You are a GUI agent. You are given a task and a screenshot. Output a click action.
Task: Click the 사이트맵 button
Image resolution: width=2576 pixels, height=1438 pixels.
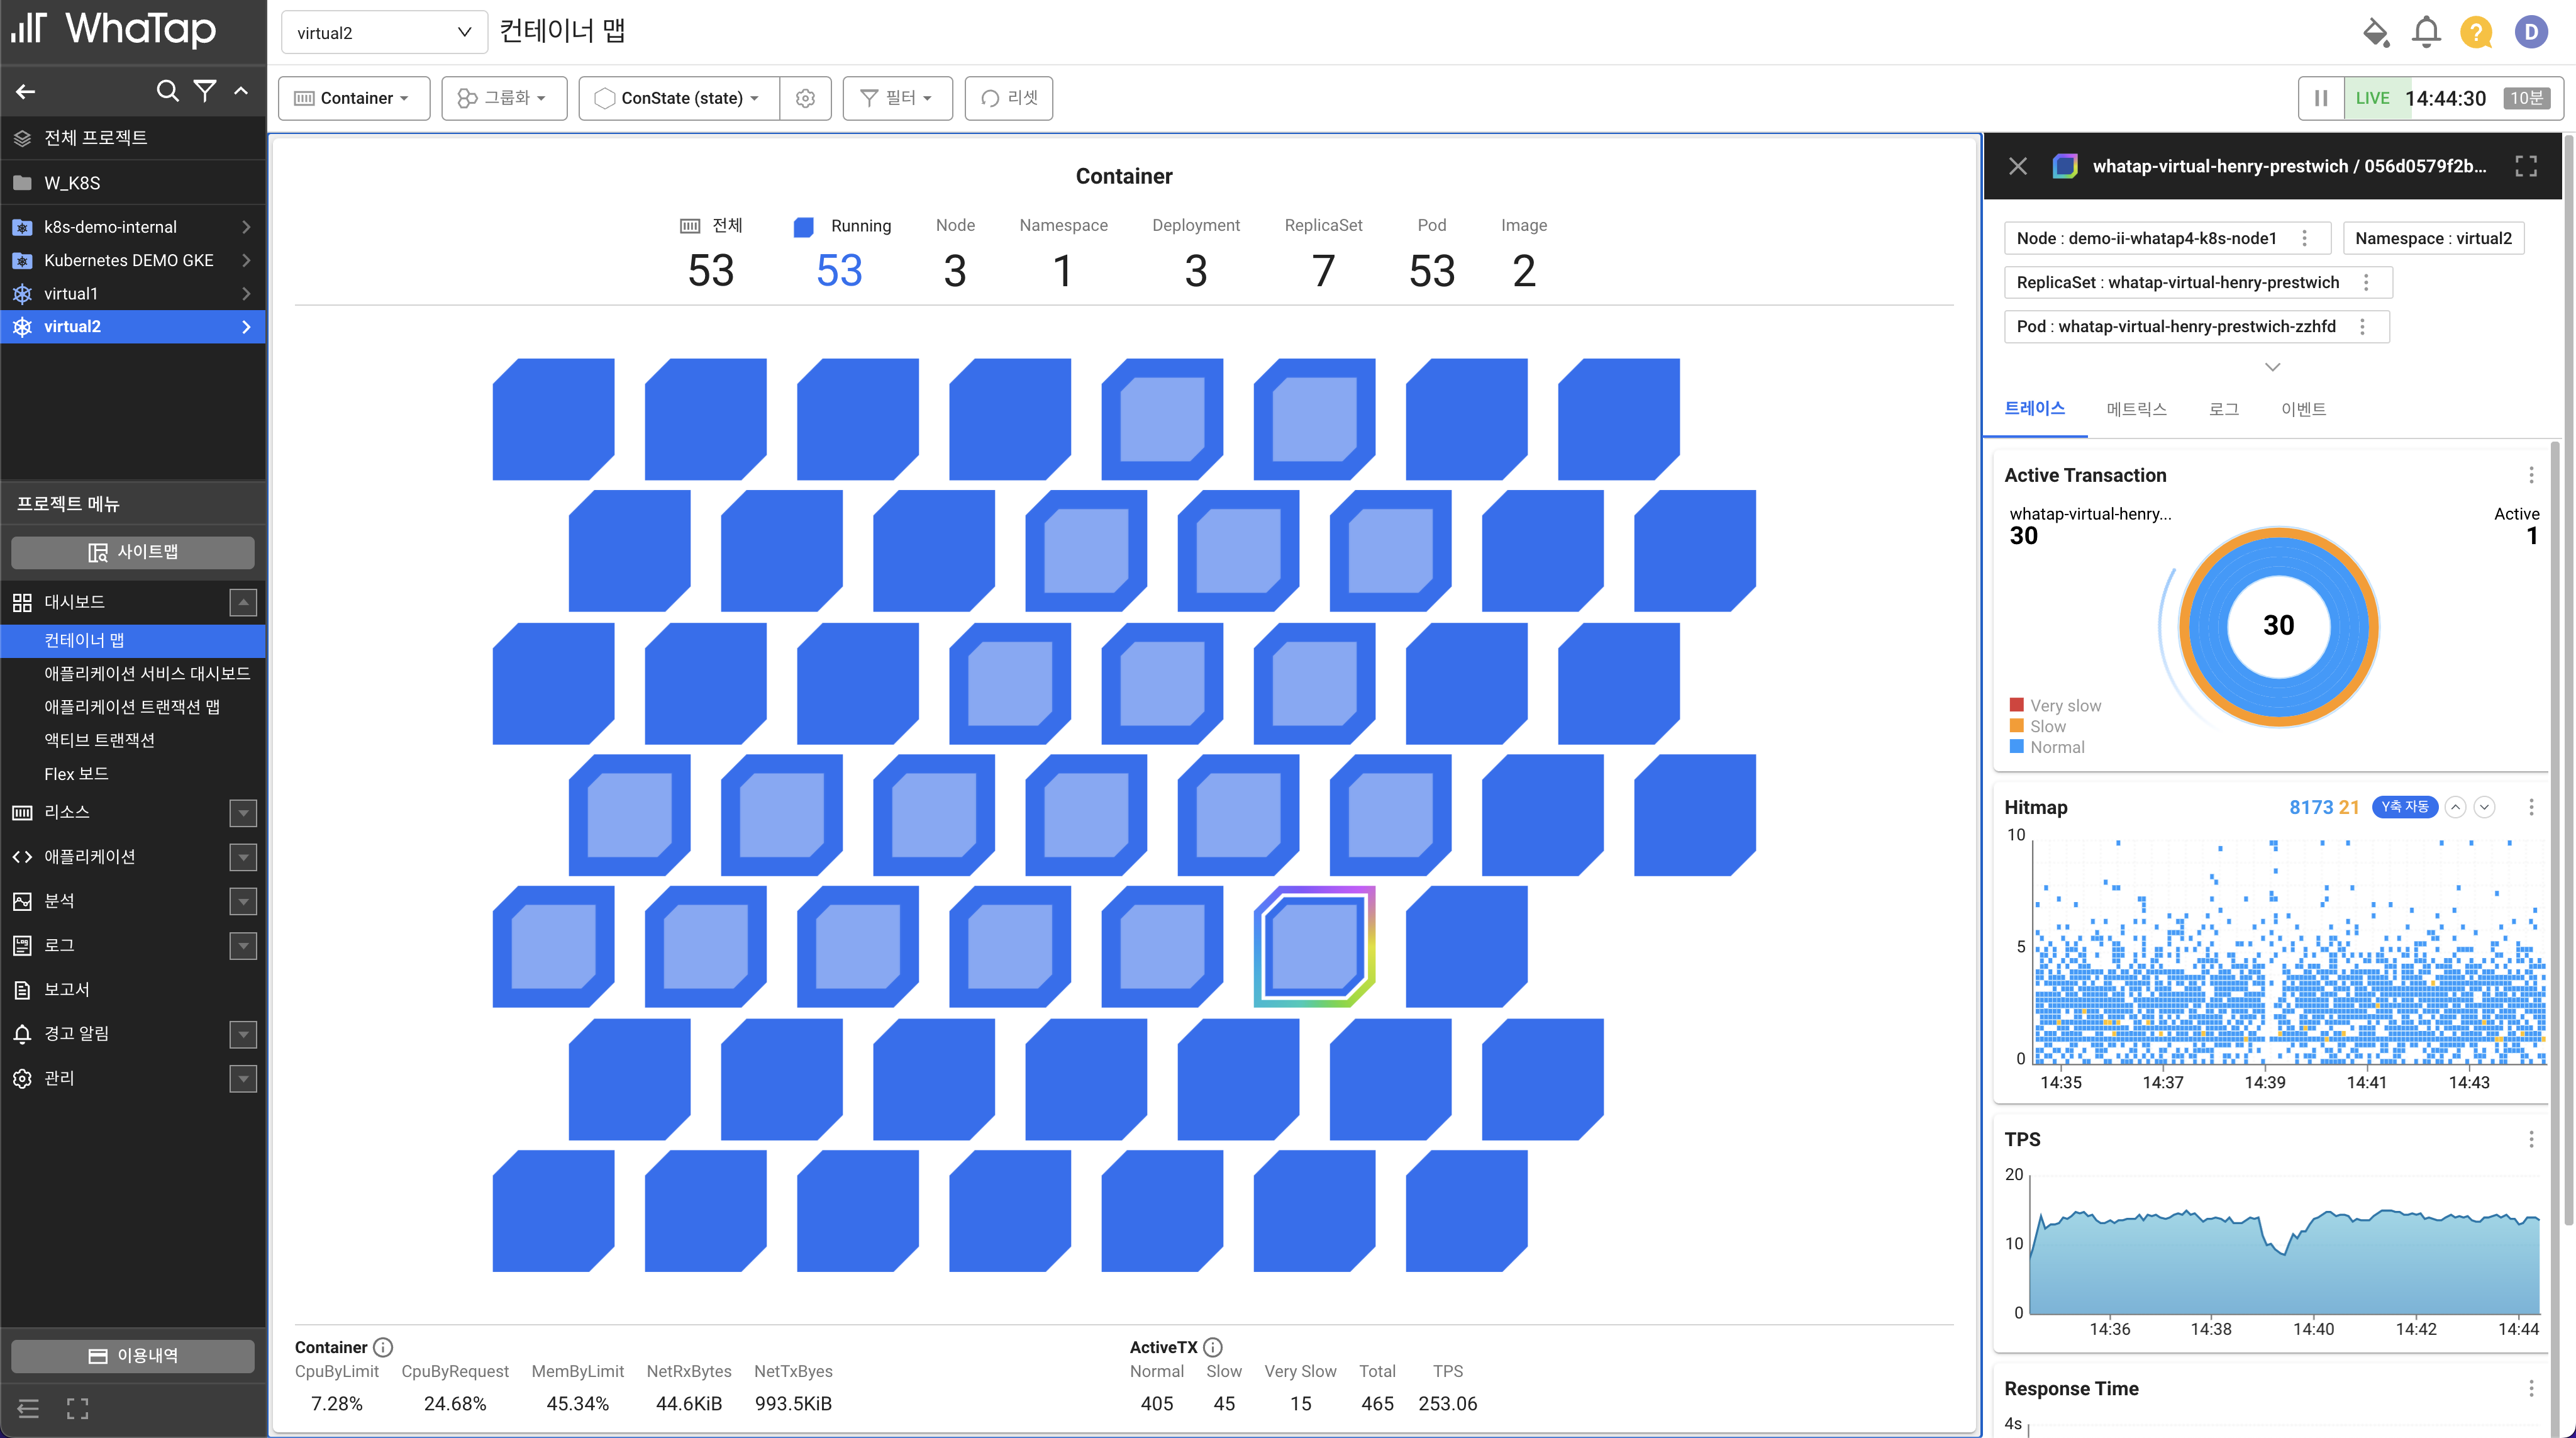133,552
